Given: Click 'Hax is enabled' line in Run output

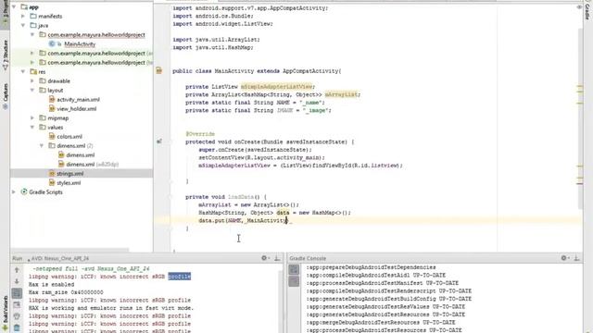Looking at the screenshot, I should (x=51, y=285).
